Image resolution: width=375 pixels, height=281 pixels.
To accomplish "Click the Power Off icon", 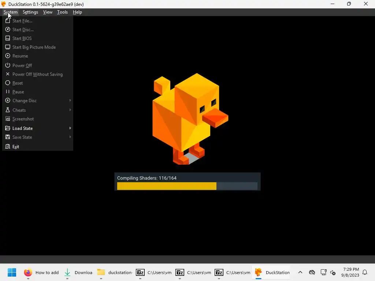I will 8,65.
